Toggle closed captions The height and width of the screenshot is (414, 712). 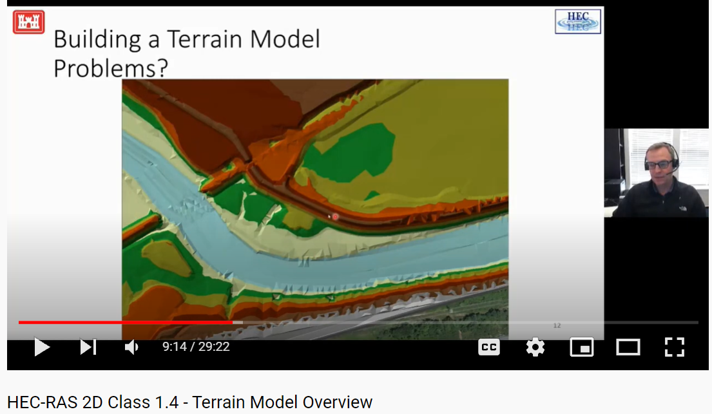pos(489,347)
